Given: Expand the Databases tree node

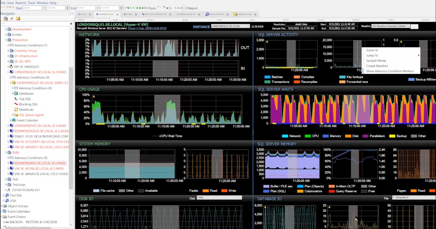Looking at the screenshot, I should tap(13, 93).
